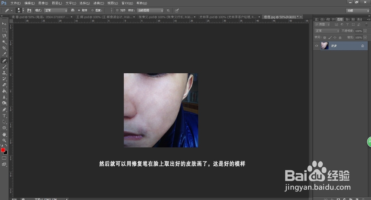The height and width of the screenshot is (200, 371).
Task: Open the brush size 16 picker
Action: (x=23, y=10)
